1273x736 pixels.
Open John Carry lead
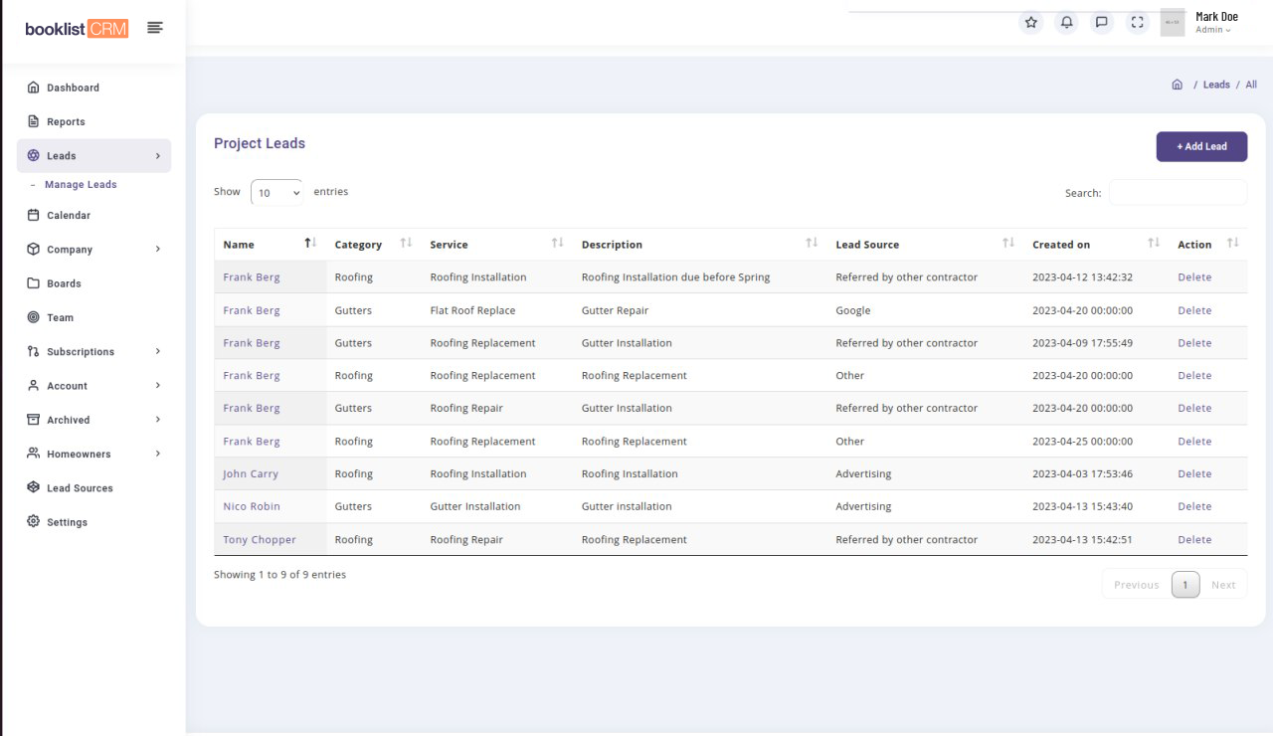pyautogui.click(x=251, y=474)
